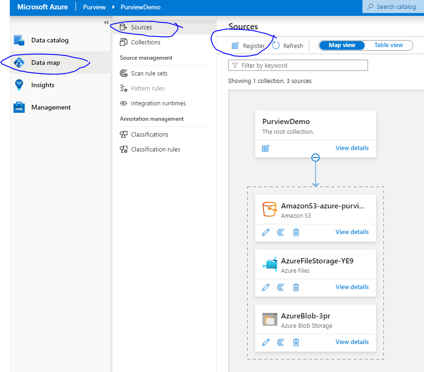Click the Classifications icon
The image size is (424, 372).
124,134
